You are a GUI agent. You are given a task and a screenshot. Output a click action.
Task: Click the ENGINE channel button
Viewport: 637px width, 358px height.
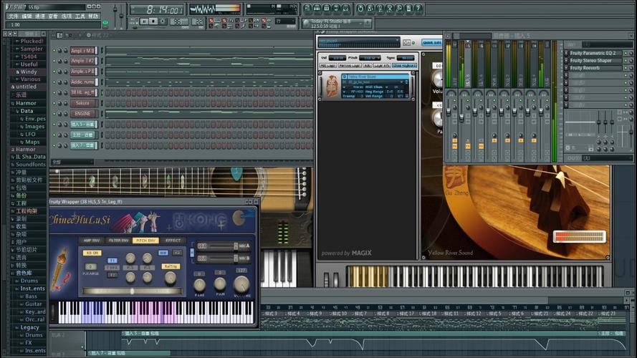82,114
